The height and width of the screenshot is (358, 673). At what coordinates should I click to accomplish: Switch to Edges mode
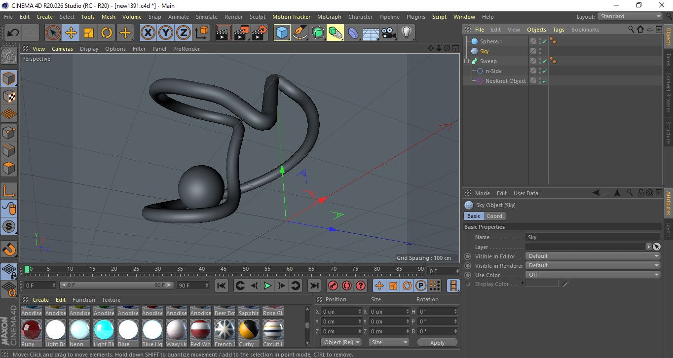pos(9,150)
